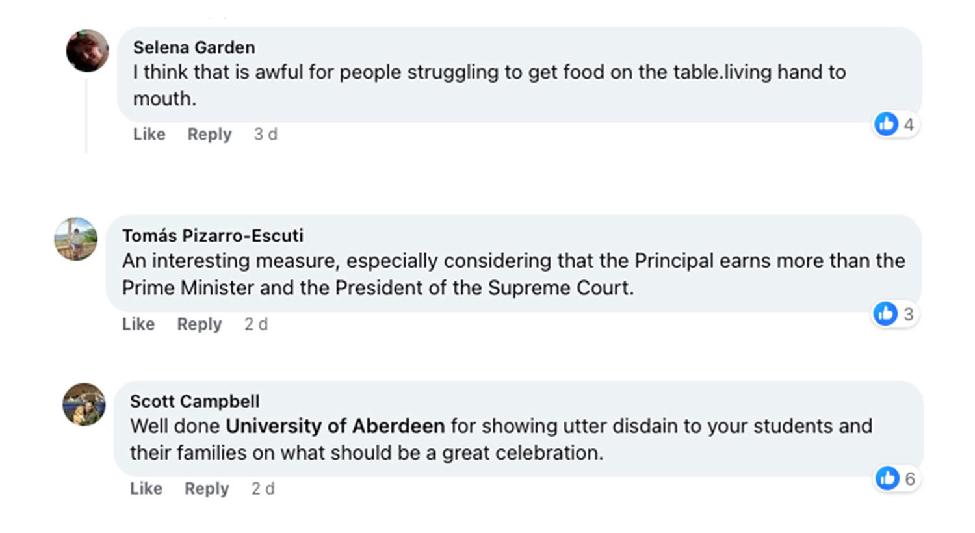Open Tomás Pizarro-Escuti's avatar
The image size is (975, 533).
click(x=76, y=239)
